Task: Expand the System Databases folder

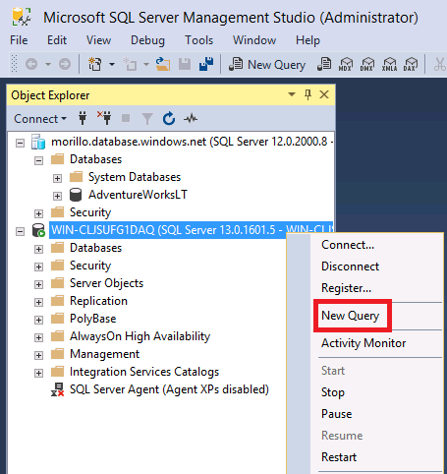Action: coord(57,178)
